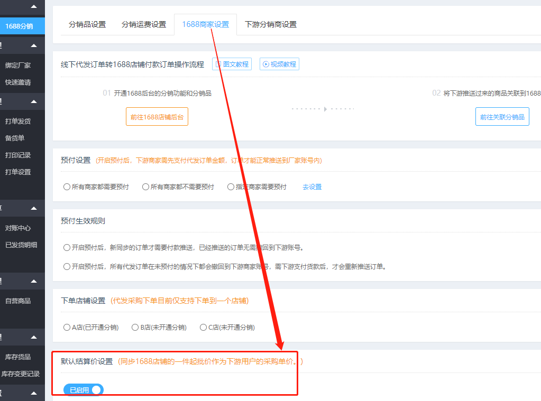Click heading 线下代发订单转1688店铺付款订单操作流程
Screen dimensions: 541x401
point(133,64)
